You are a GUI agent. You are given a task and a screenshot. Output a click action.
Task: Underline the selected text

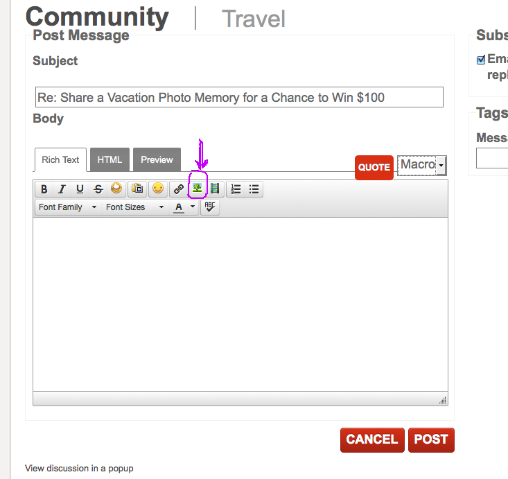pyautogui.click(x=80, y=189)
